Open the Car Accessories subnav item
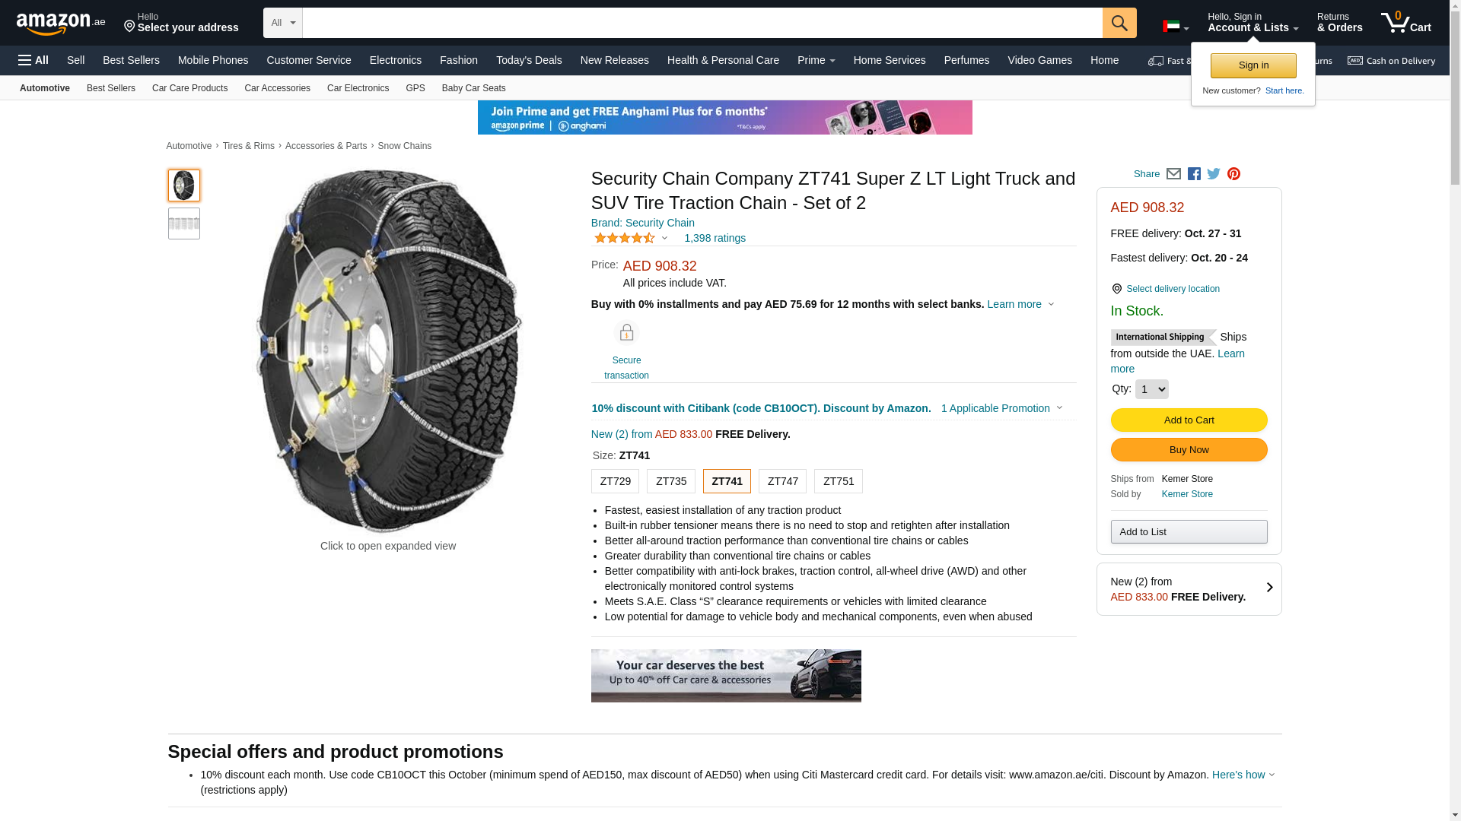Viewport: 1461px width, 821px height. click(x=277, y=88)
